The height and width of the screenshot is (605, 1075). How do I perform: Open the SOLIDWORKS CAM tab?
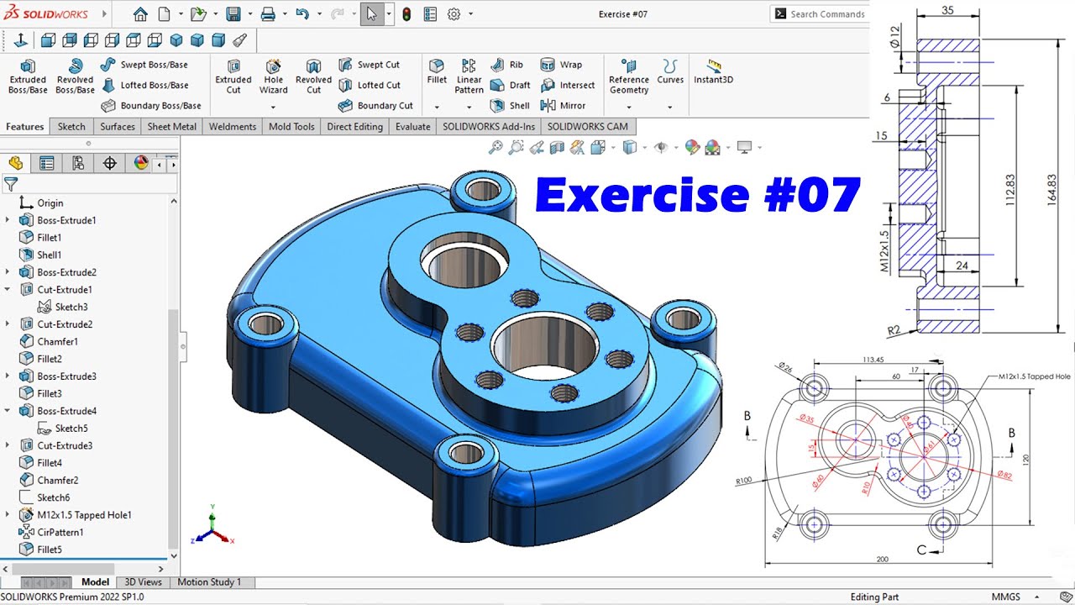point(587,127)
